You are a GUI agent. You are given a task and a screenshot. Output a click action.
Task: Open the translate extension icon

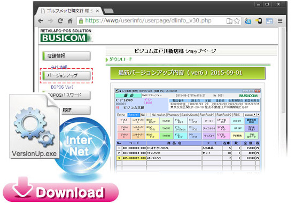tap(247, 21)
